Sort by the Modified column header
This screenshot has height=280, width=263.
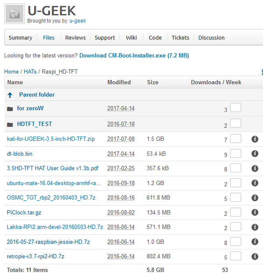(x=119, y=82)
